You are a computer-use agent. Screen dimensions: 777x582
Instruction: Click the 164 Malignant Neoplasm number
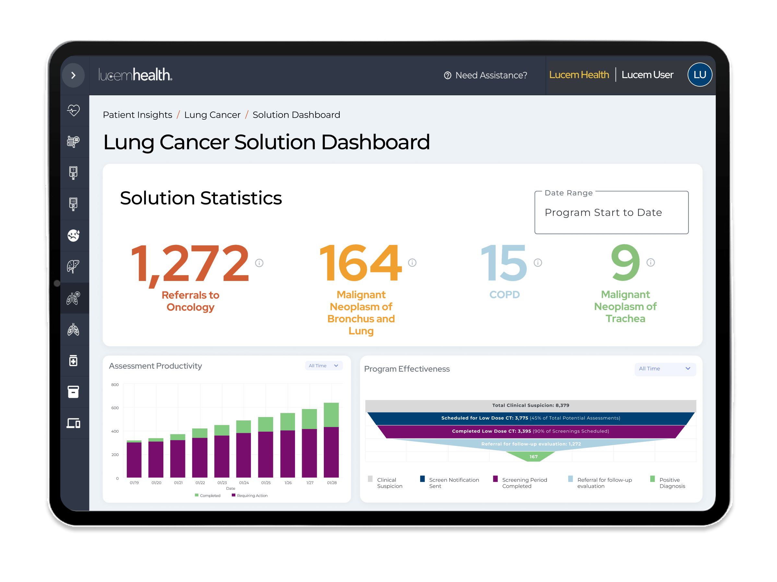click(x=360, y=263)
